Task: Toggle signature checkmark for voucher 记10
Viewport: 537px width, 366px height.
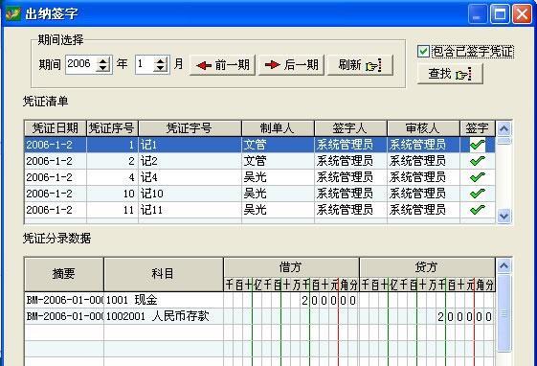Action: (x=478, y=194)
